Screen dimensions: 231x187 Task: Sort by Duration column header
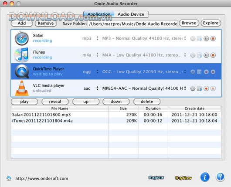[153, 109]
